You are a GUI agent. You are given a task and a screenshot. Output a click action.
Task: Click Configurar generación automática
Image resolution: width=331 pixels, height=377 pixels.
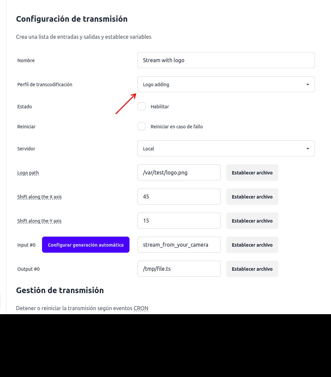(85, 245)
